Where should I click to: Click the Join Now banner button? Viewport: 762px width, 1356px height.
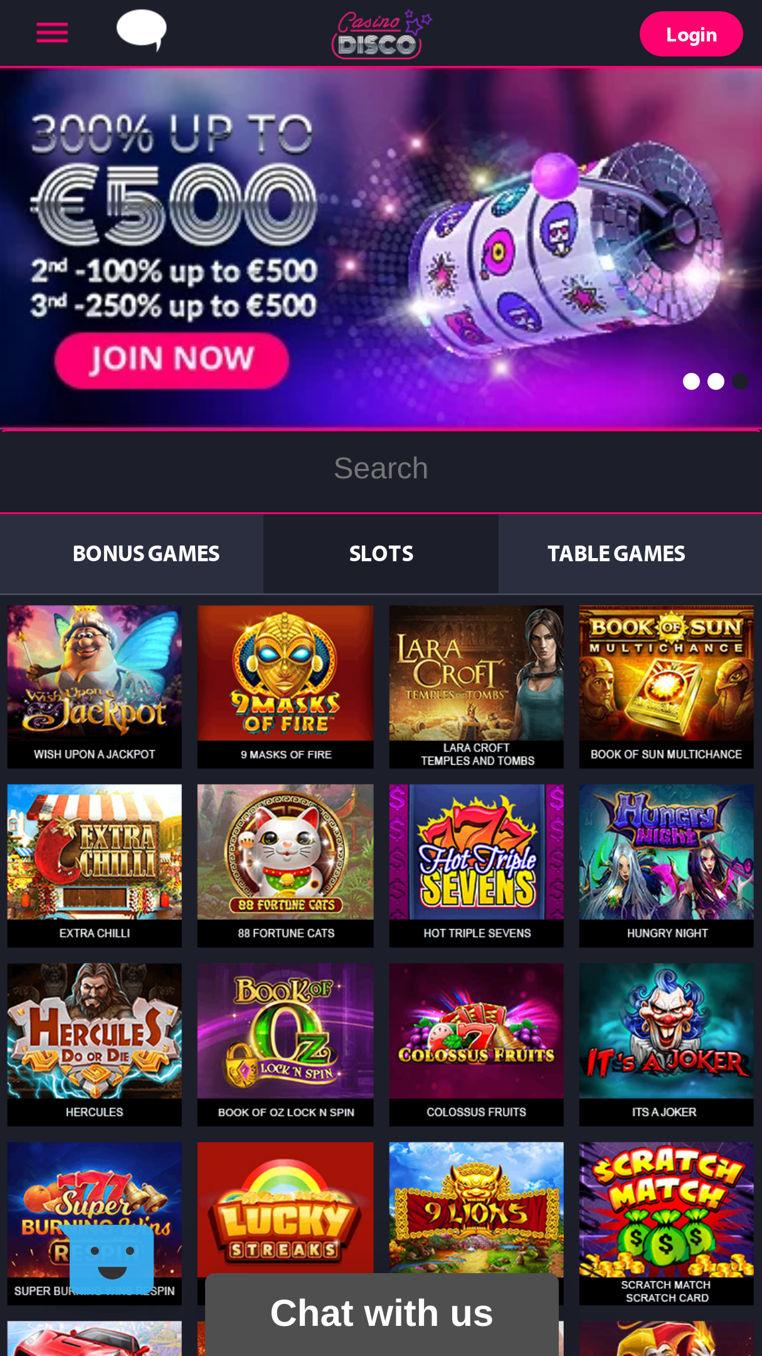[x=172, y=360]
